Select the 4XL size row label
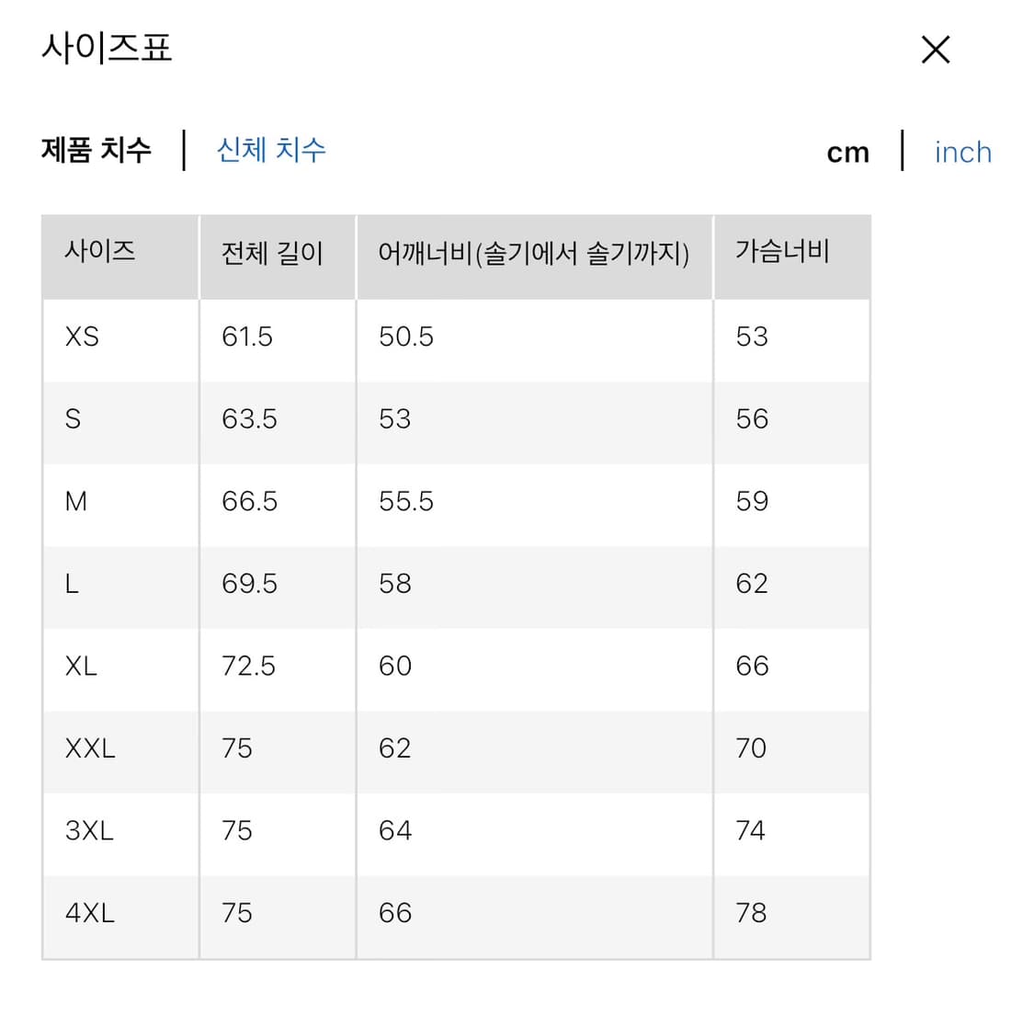 (87, 913)
